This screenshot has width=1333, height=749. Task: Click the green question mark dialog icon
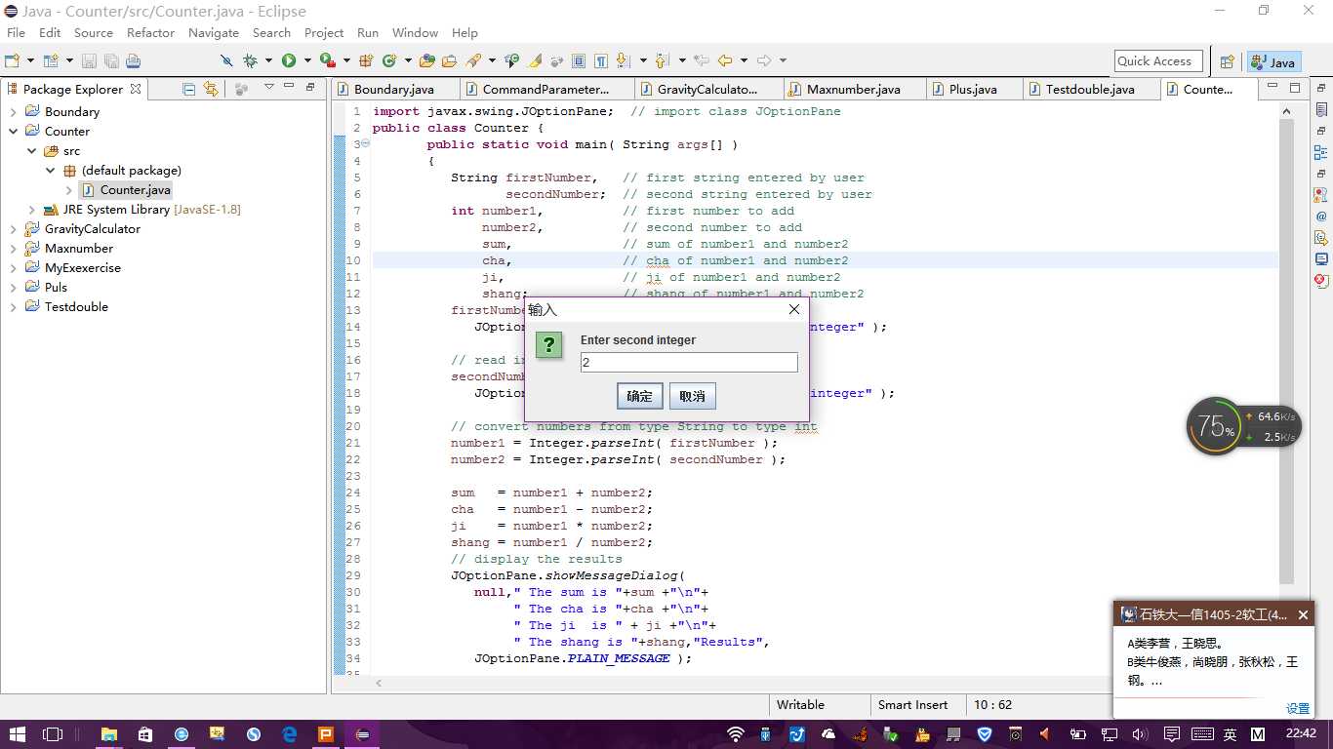pos(549,344)
